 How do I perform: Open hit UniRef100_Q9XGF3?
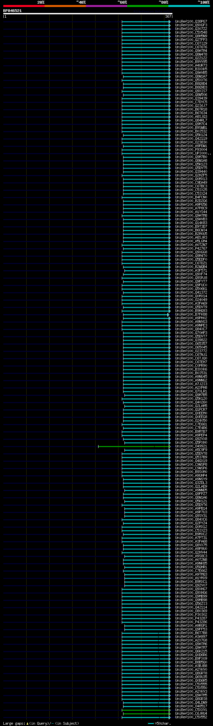pyautogui.click(x=191, y=25)
